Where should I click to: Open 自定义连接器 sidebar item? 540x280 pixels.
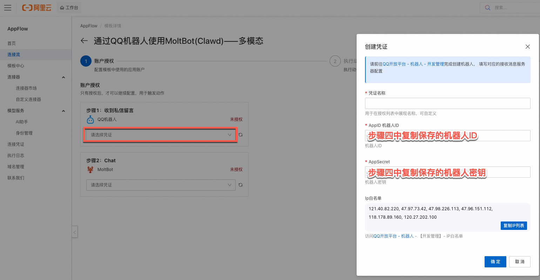click(x=28, y=100)
